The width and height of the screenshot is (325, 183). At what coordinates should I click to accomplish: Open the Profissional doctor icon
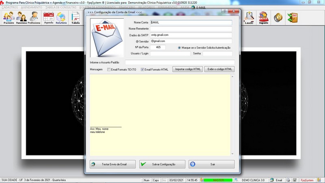[34, 17]
